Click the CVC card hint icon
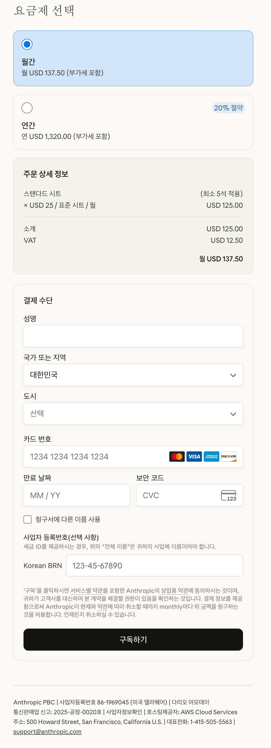The image size is (271, 748). (228, 495)
